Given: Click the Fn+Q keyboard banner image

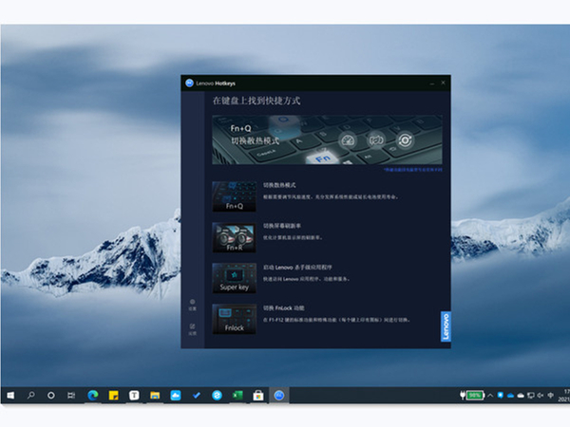Looking at the screenshot, I should coord(326,139).
